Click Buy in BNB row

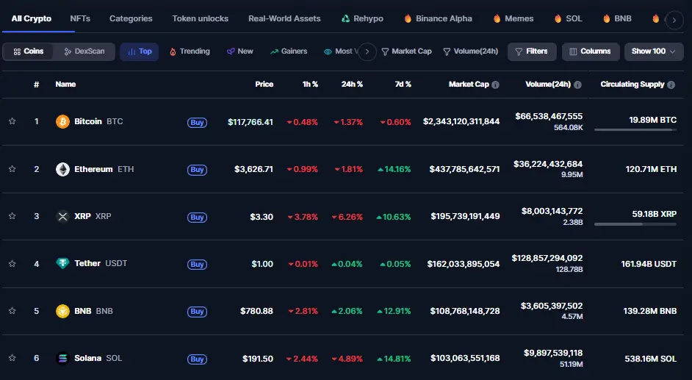click(197, 312)
